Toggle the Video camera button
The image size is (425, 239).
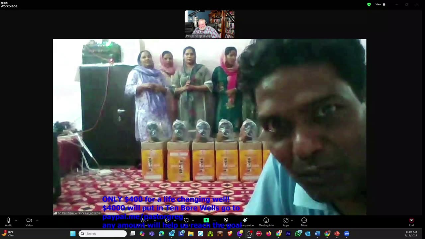(29, 220)
